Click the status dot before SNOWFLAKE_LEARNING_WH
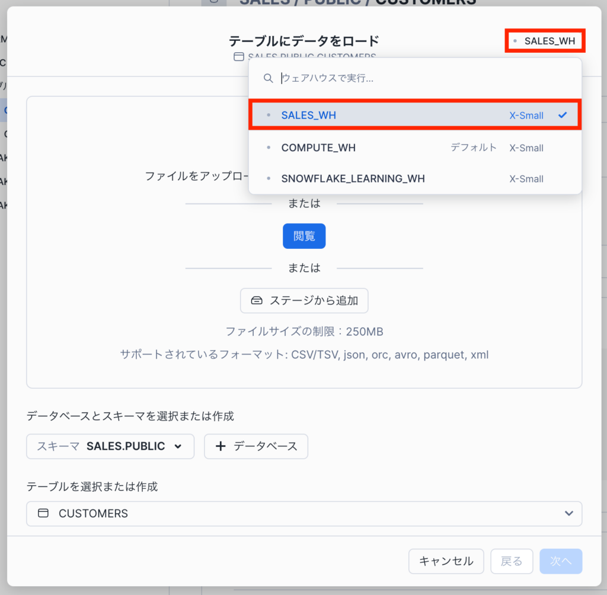The height and width of the screenshot is (595, 607). point(269,178)
